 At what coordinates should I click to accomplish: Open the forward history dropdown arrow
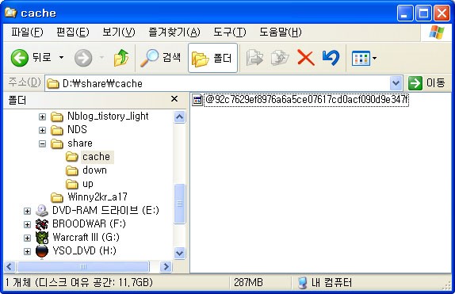(101, 58)
